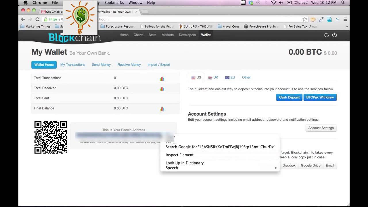
Task: Open the Bookmarks menu
Action: click(x=114, y=3)
